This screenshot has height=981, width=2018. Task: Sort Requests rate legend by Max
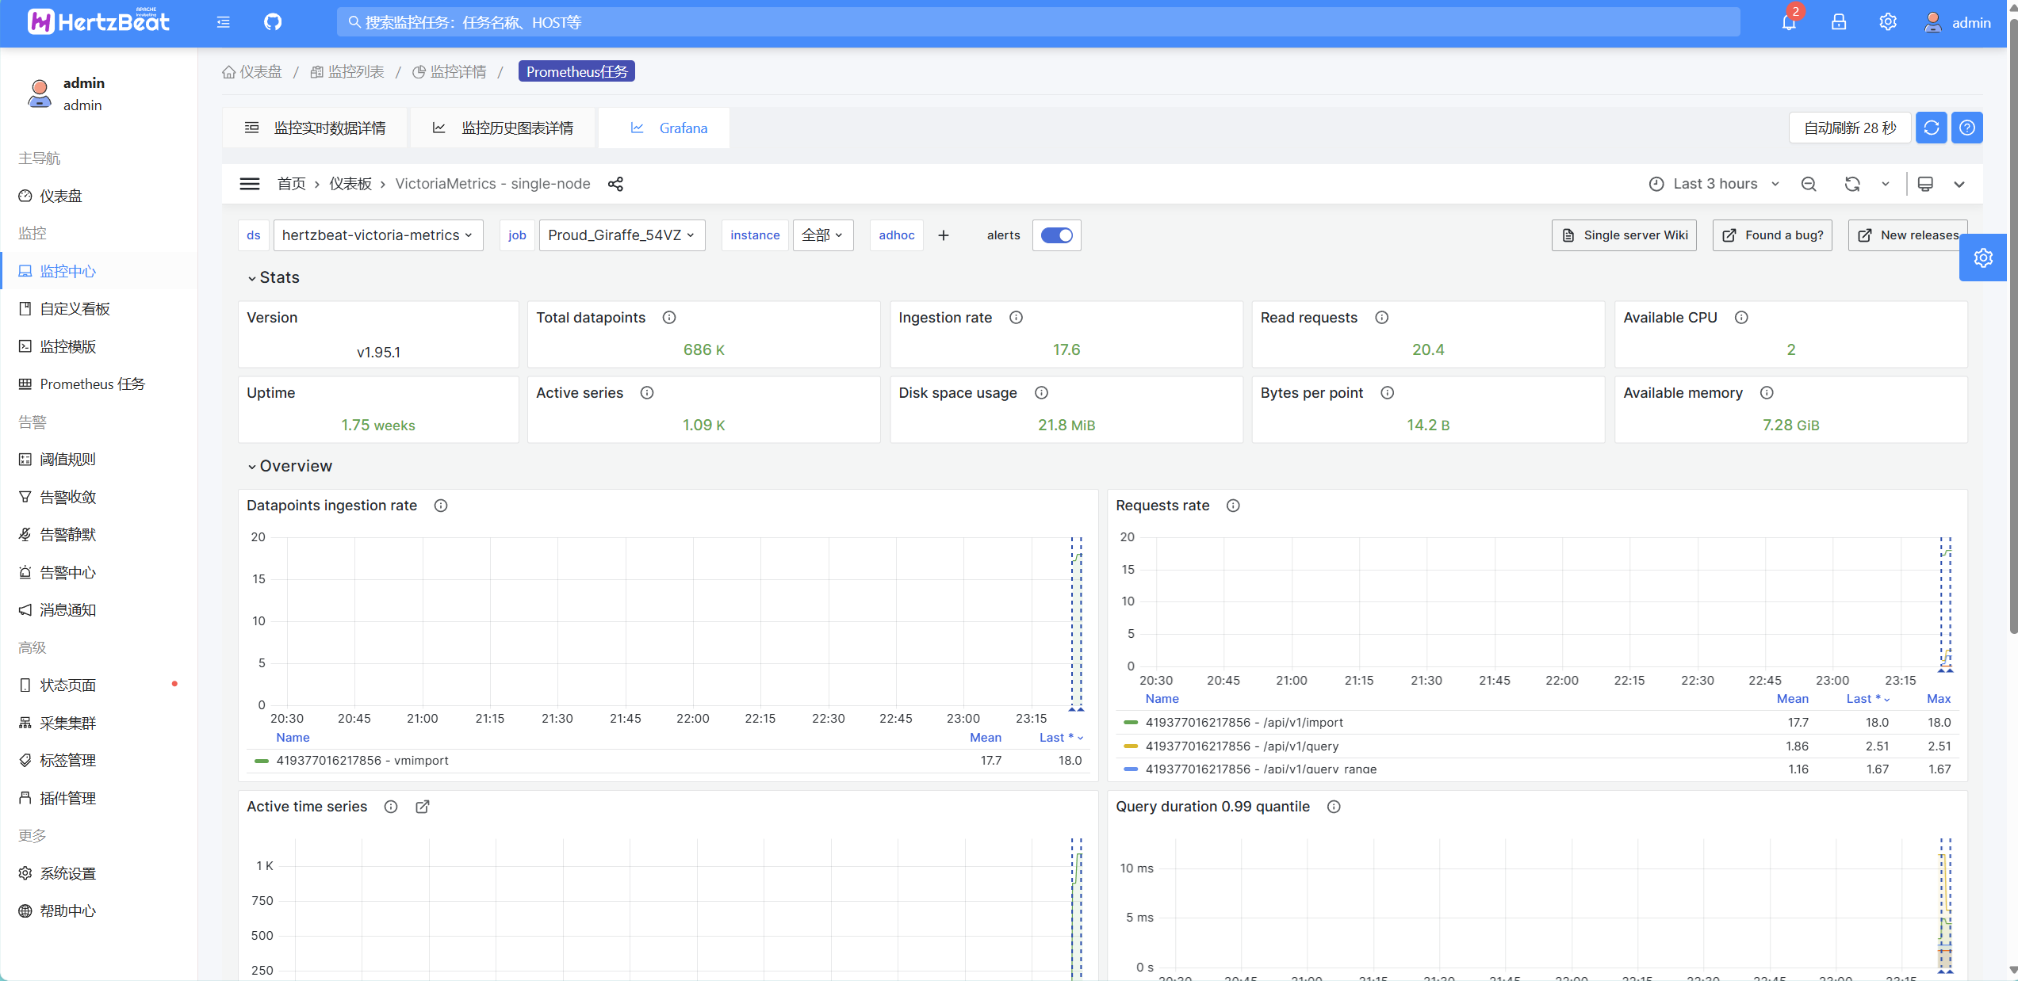click(x=1939, y=699)
